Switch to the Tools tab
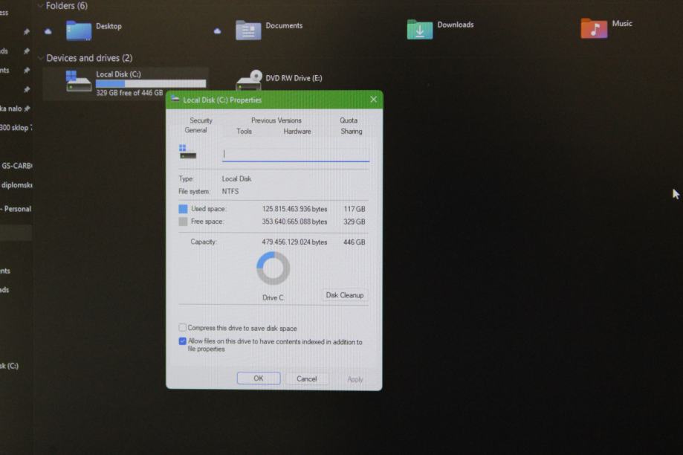This screenshot has height=455, width=683. pyautogui.click(x=244, y=132)
